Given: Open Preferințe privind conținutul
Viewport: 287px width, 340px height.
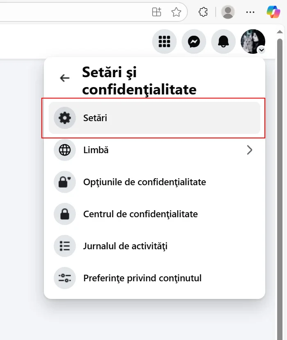Looking at the screenshot, I should [142, 278].
